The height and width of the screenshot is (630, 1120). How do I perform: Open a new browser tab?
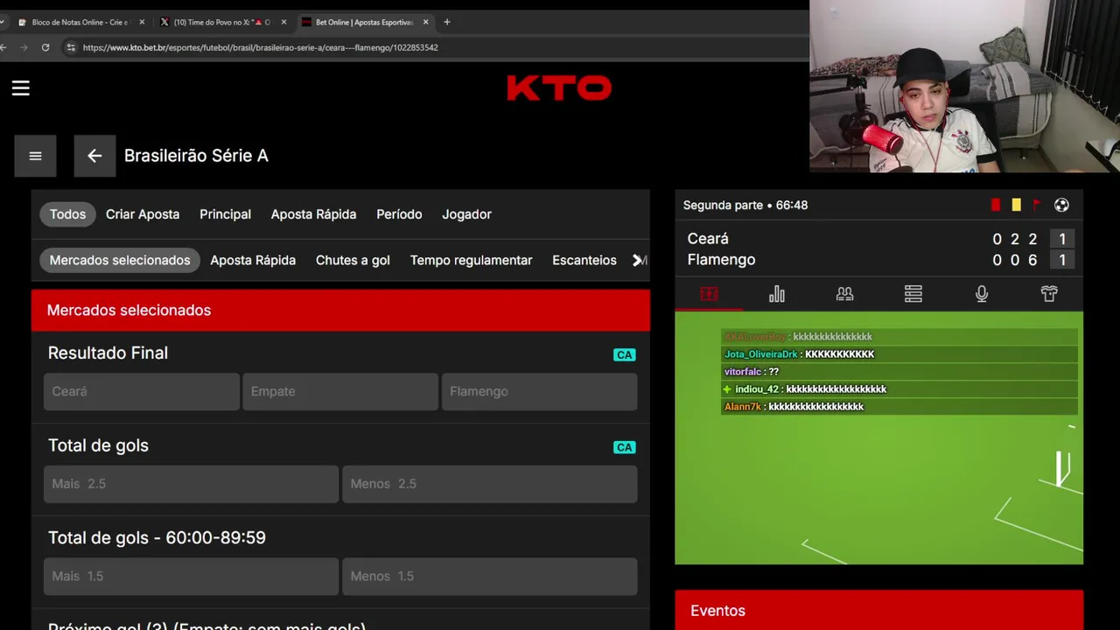(446, 22)
